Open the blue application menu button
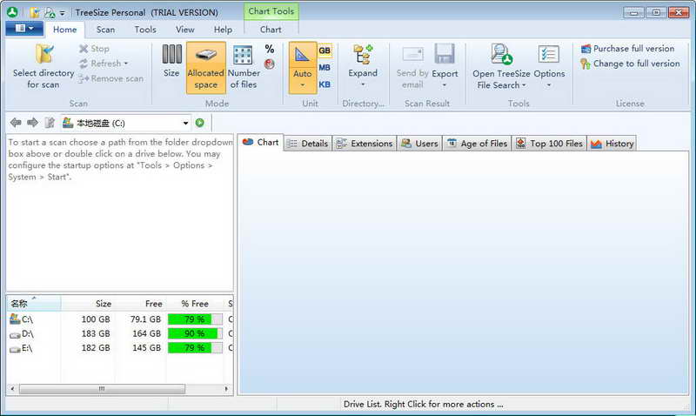 pos(24,29)
